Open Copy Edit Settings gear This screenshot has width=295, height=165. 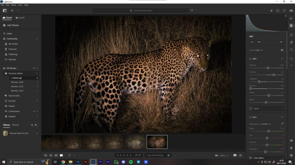tap(169, 155)
